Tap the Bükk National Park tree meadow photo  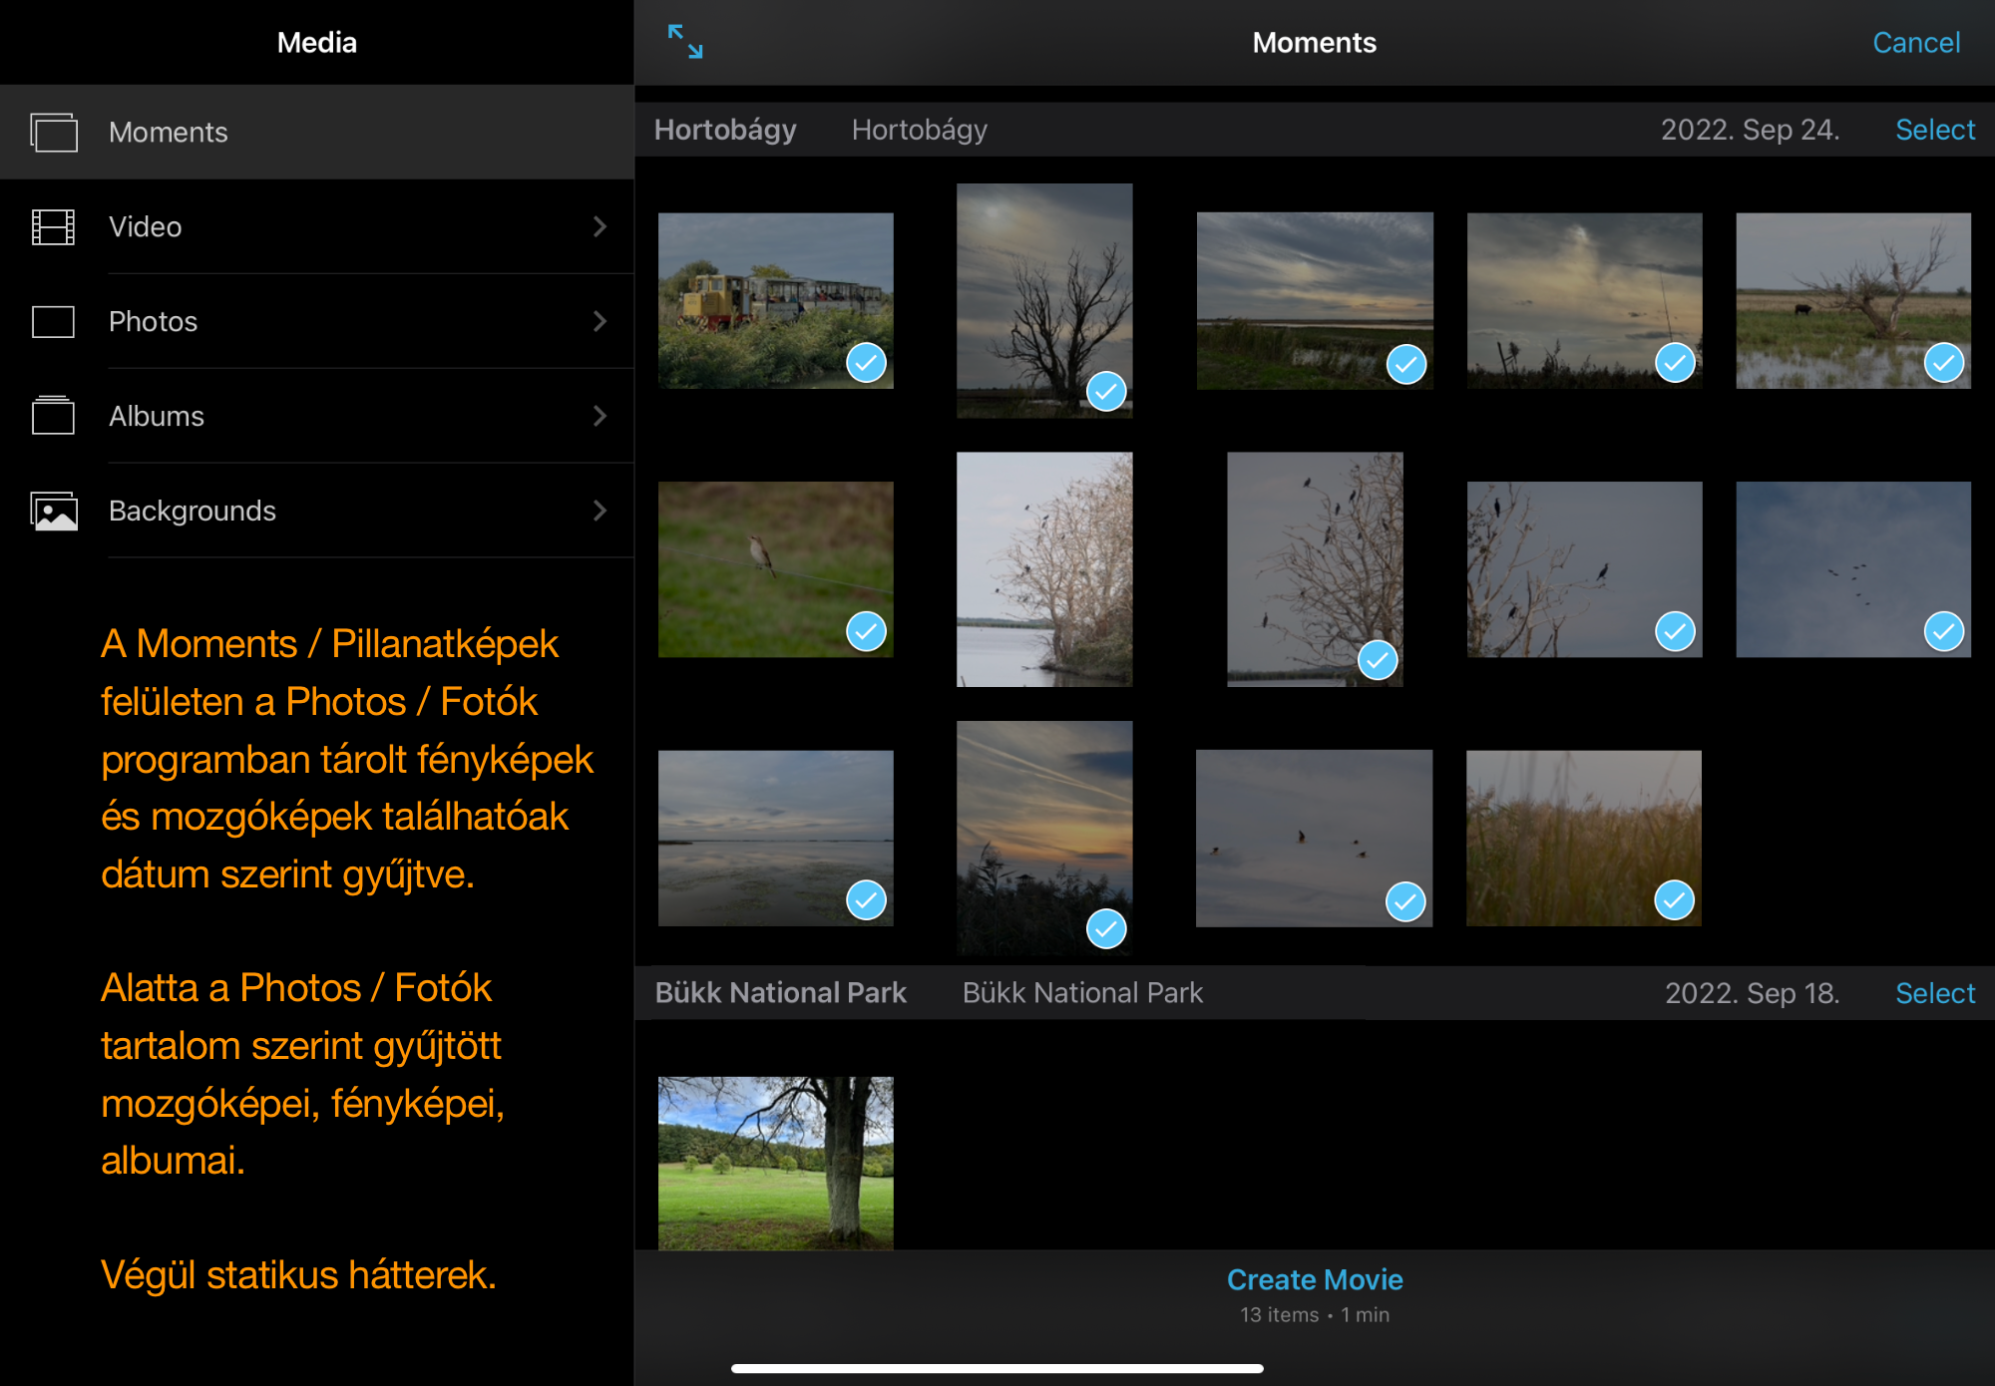pyautogui.click(x=776, y=1163)
